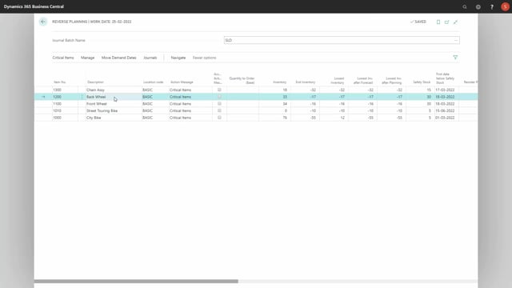Click the back arrow beside Reverse Planning
The width and height of the screenshot is (512, 288).
click(x=42, y=22)
